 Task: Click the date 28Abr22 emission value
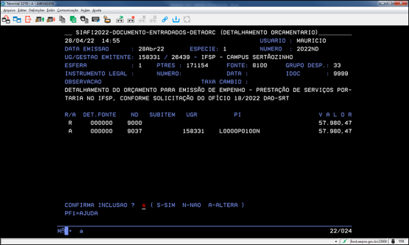pyautogui.click(x=151, y=49)
